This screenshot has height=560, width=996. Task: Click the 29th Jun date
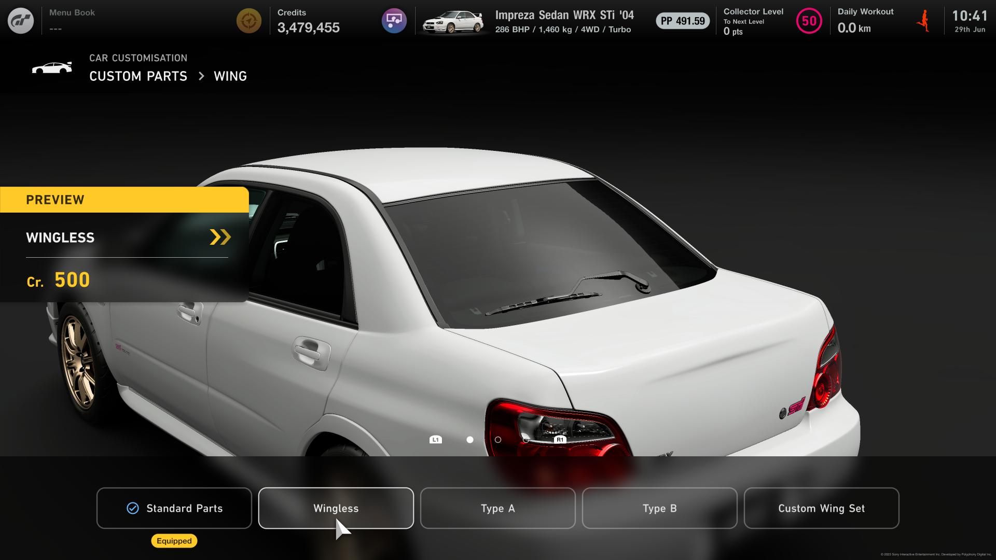point(970,30)
